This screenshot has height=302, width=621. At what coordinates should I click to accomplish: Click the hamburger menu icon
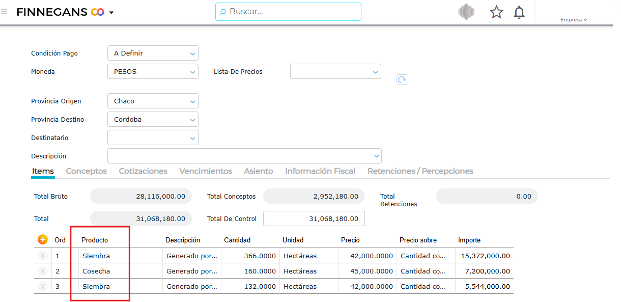click(4, 12)
